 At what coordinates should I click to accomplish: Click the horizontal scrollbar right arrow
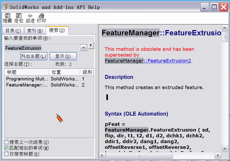(218, 155)
